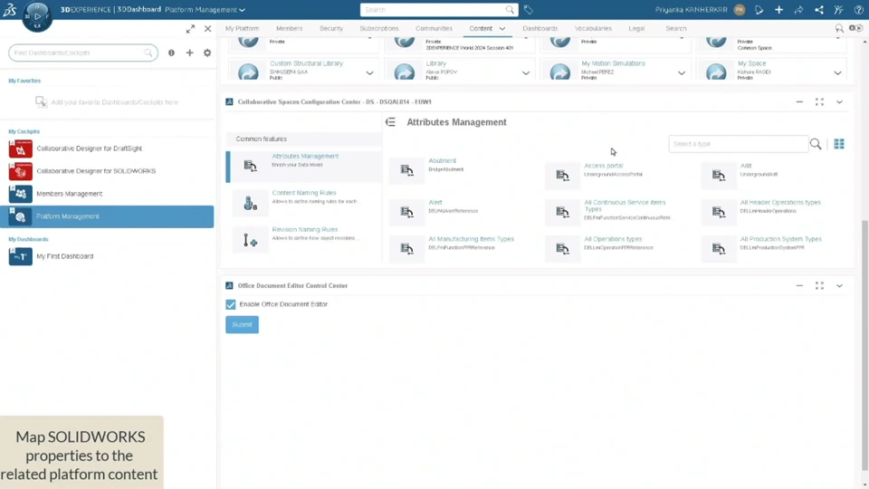Open the notifications icon in header
This screenshot has height=489, width=869.
759,9
